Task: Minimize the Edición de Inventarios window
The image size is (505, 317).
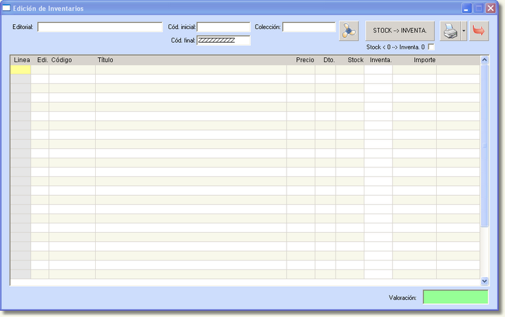Action: pos(466,8)
